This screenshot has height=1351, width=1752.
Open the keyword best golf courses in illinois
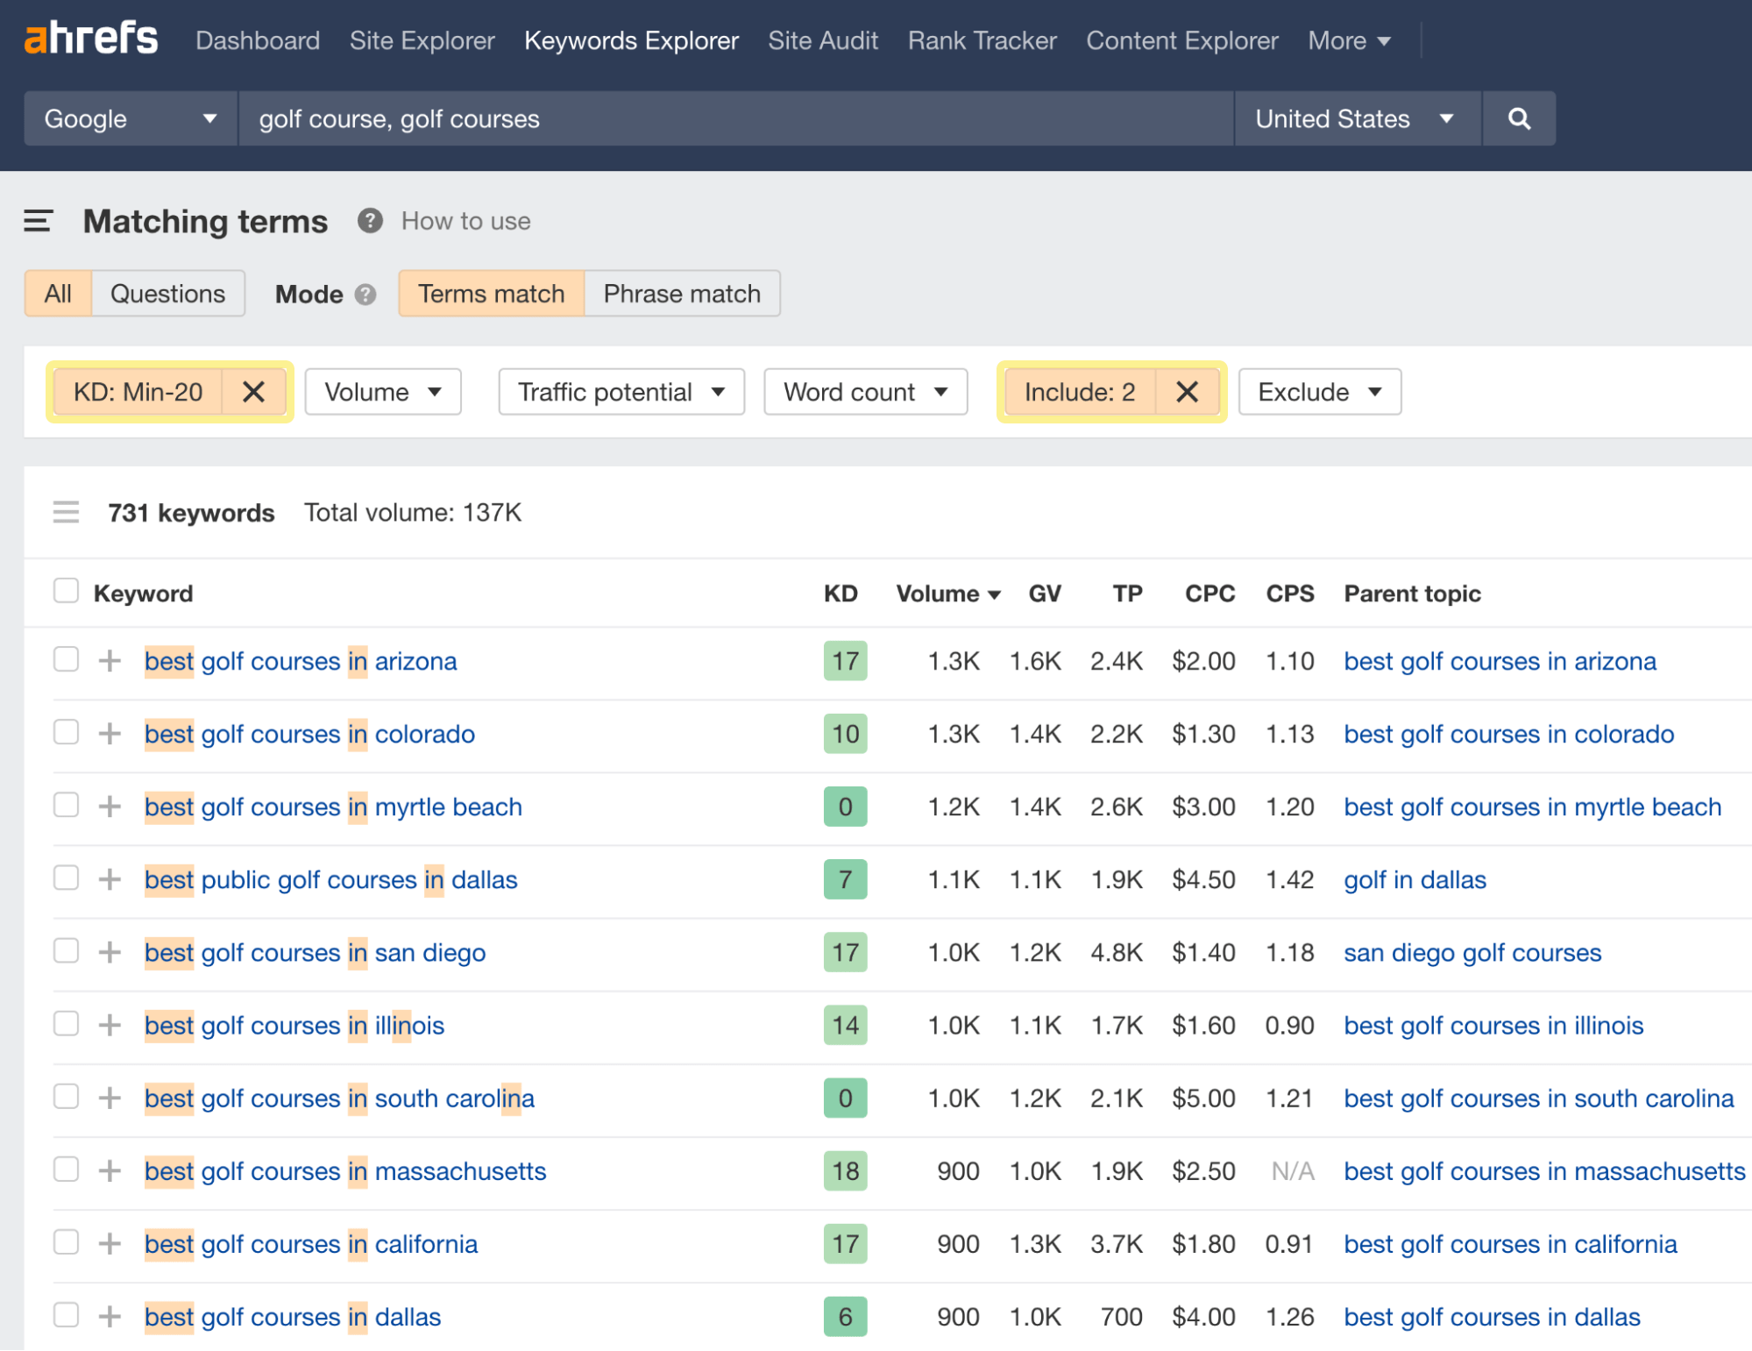click(x=294, y=1025)
